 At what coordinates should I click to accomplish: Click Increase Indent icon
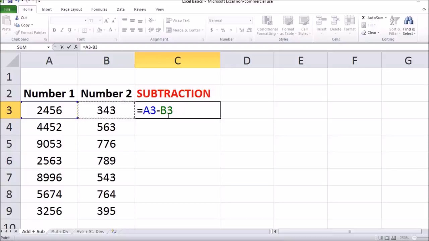pyautogui.click(x=159, y=30)
